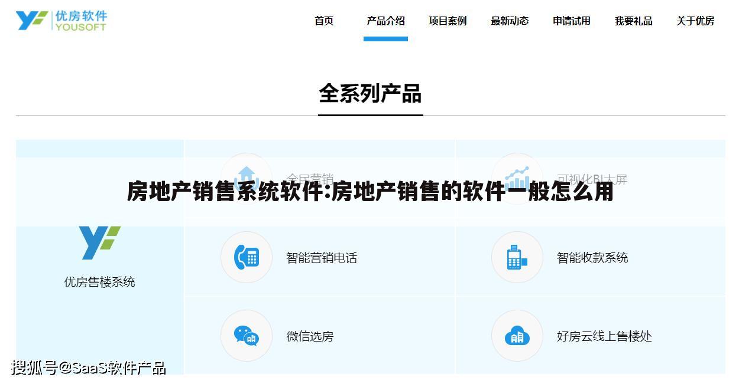Visit the 关于优房 menu item

coord(695,21)
